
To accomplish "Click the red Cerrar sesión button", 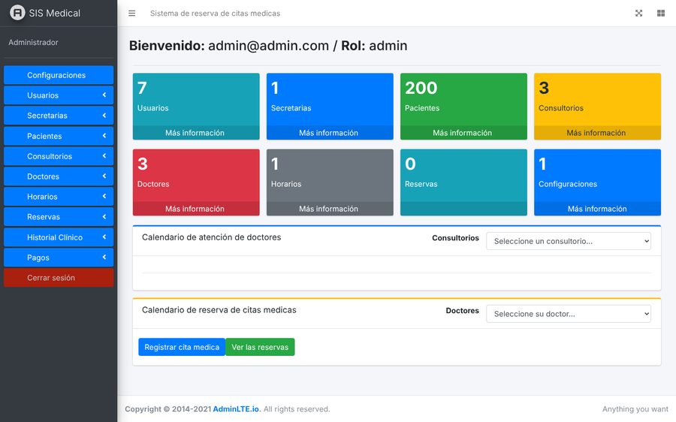I will (x=59, y=278).
